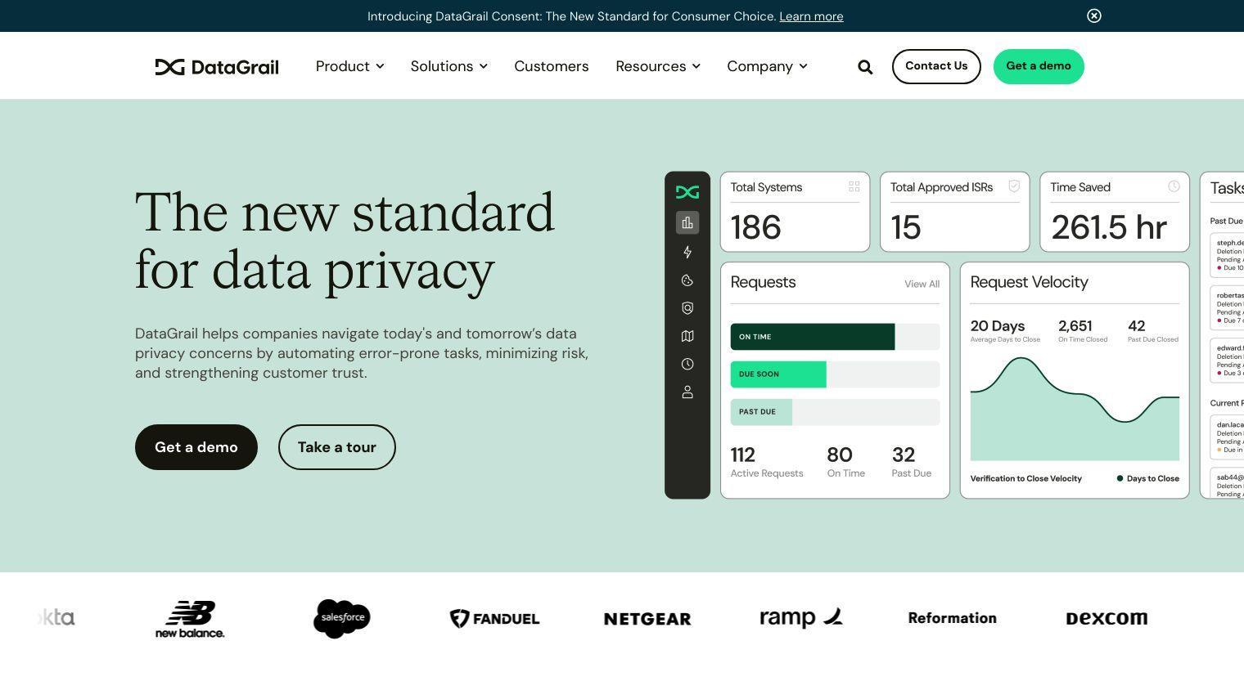The width and height of the screenshot is (1244, 699).
Task: Click the Reformation logo
Action: coord(953,618)
